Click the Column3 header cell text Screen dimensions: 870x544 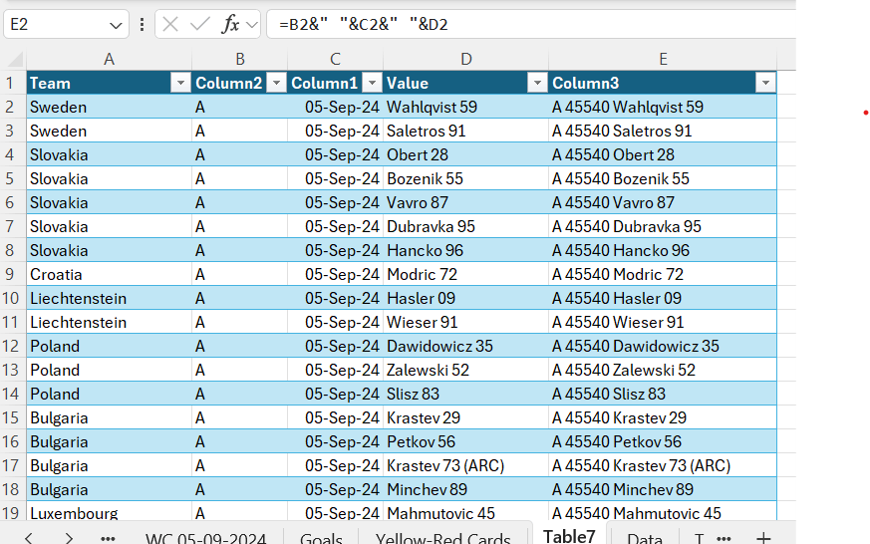tap(585, 83)
